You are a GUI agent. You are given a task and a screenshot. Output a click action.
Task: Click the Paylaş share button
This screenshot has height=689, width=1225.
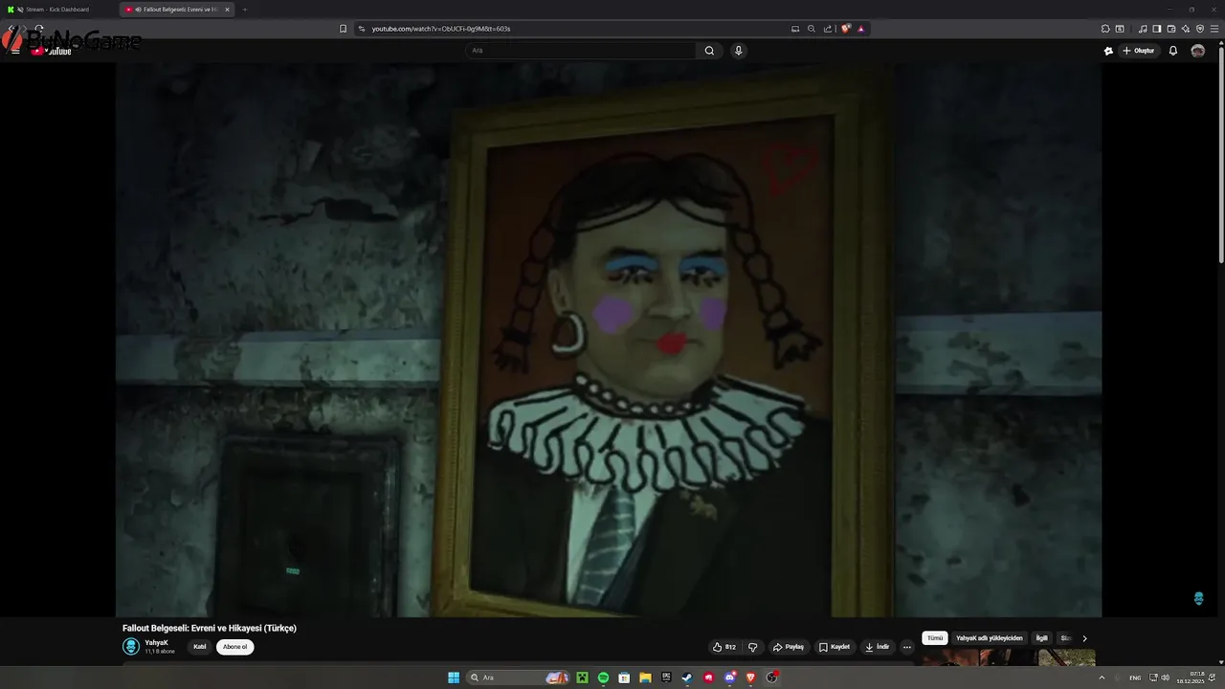click(x=789, y=647)
